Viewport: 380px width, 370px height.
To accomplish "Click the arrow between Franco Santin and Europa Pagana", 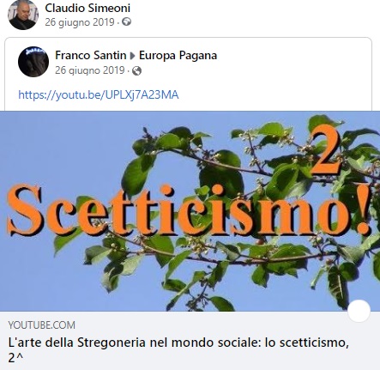I will tap(132, 56).
